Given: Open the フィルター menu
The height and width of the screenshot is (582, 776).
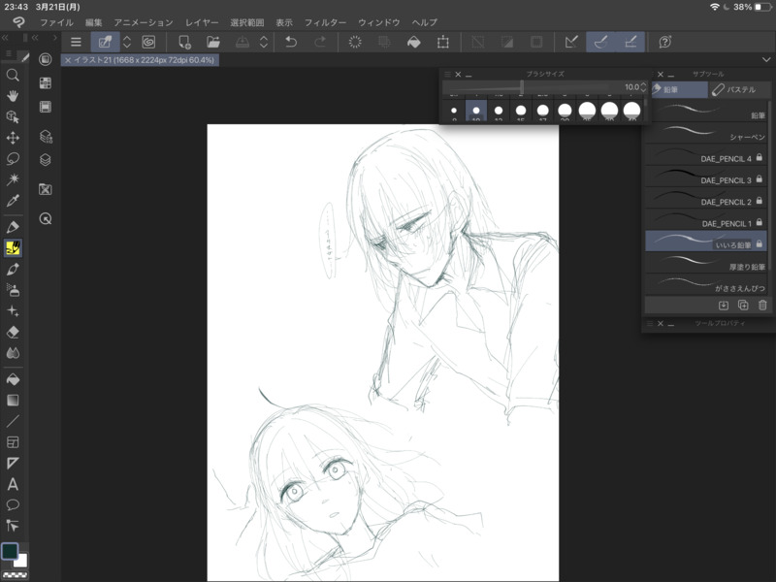Looking at the screenshot, I should 325,21.
